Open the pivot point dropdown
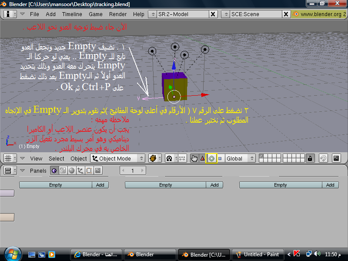 click(x=171, y=158)
